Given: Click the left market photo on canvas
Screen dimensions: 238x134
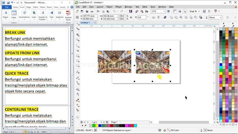Looking at the screenshot, I should [x=114, y=62].
